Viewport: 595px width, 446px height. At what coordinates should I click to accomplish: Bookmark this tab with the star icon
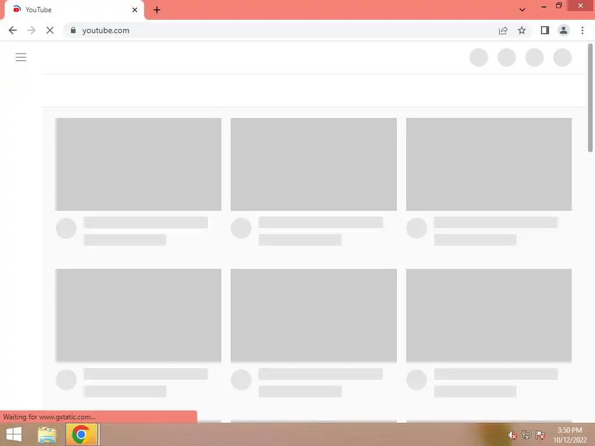pyautogui.click(x=522, y=30)
